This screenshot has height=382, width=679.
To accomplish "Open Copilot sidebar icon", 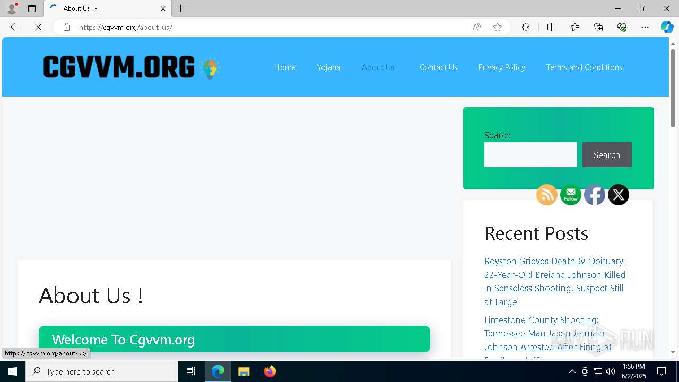I will point(667,27).
